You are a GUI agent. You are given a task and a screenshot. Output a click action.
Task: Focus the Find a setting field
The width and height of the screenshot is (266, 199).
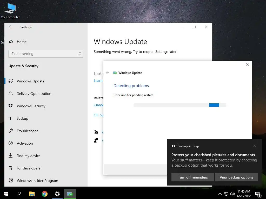tap(46, 54)
